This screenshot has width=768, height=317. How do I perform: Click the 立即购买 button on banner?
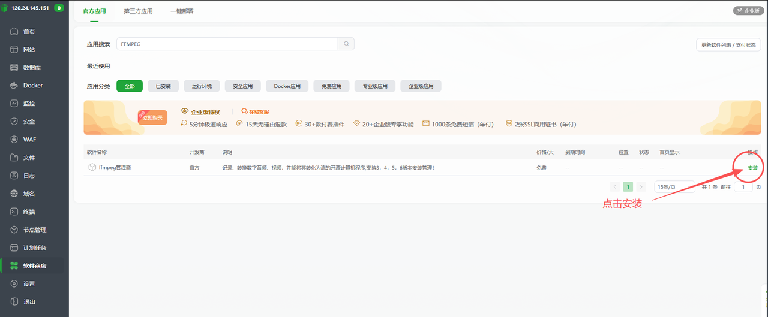pos(152,117)
